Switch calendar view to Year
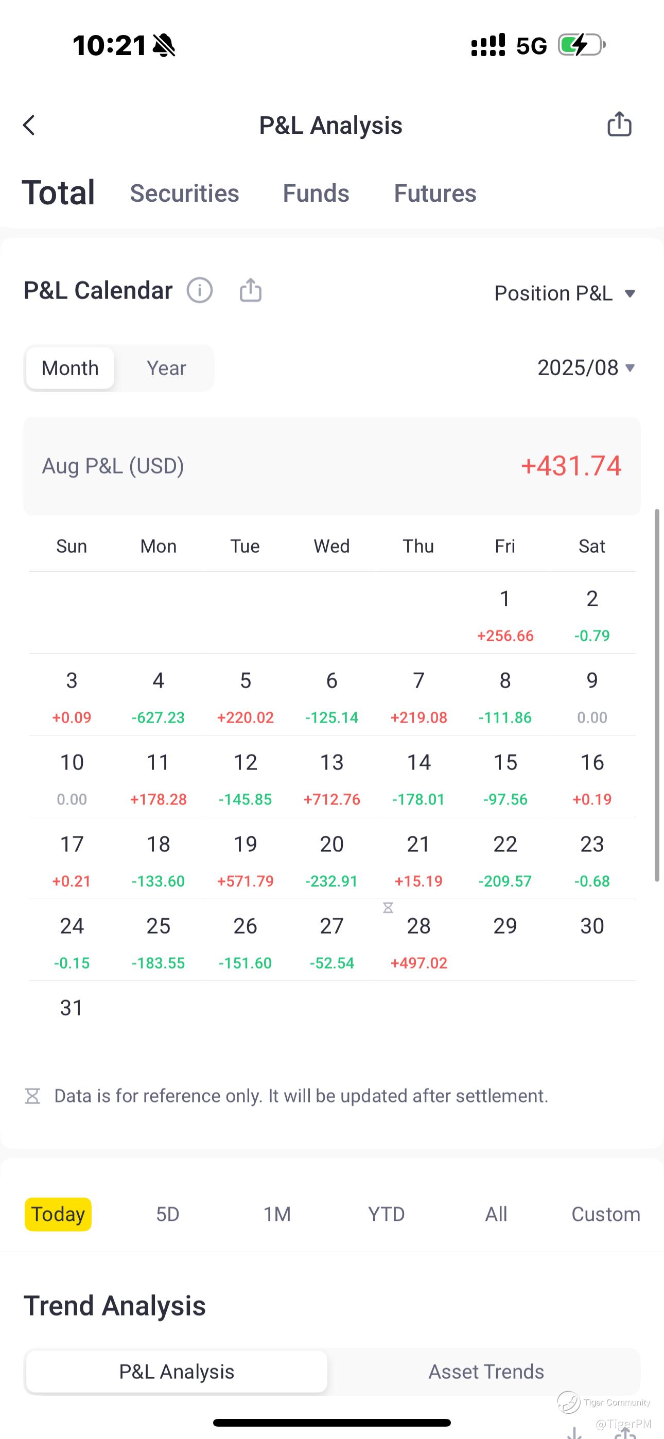 click(166, 368)
